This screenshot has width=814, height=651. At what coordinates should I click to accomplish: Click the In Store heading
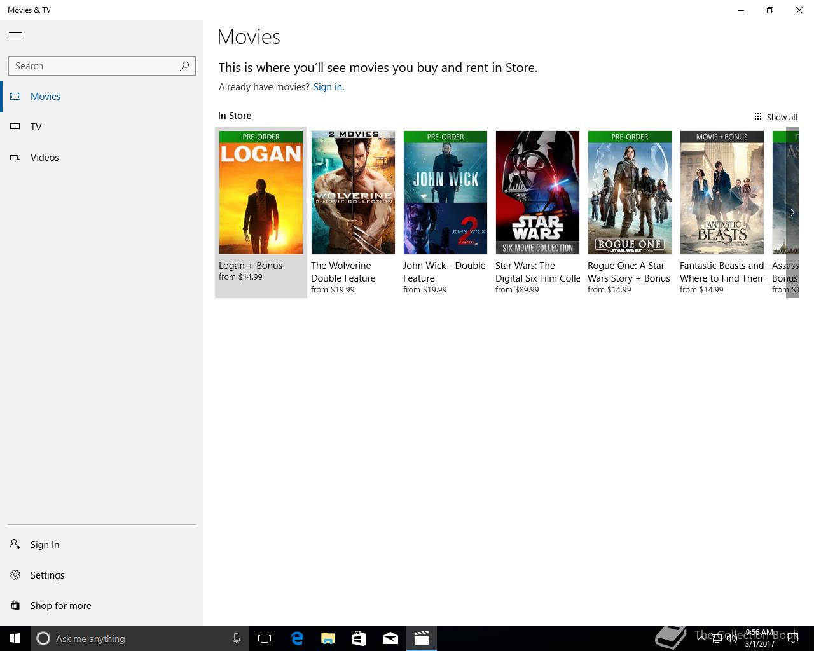point(235,116)
